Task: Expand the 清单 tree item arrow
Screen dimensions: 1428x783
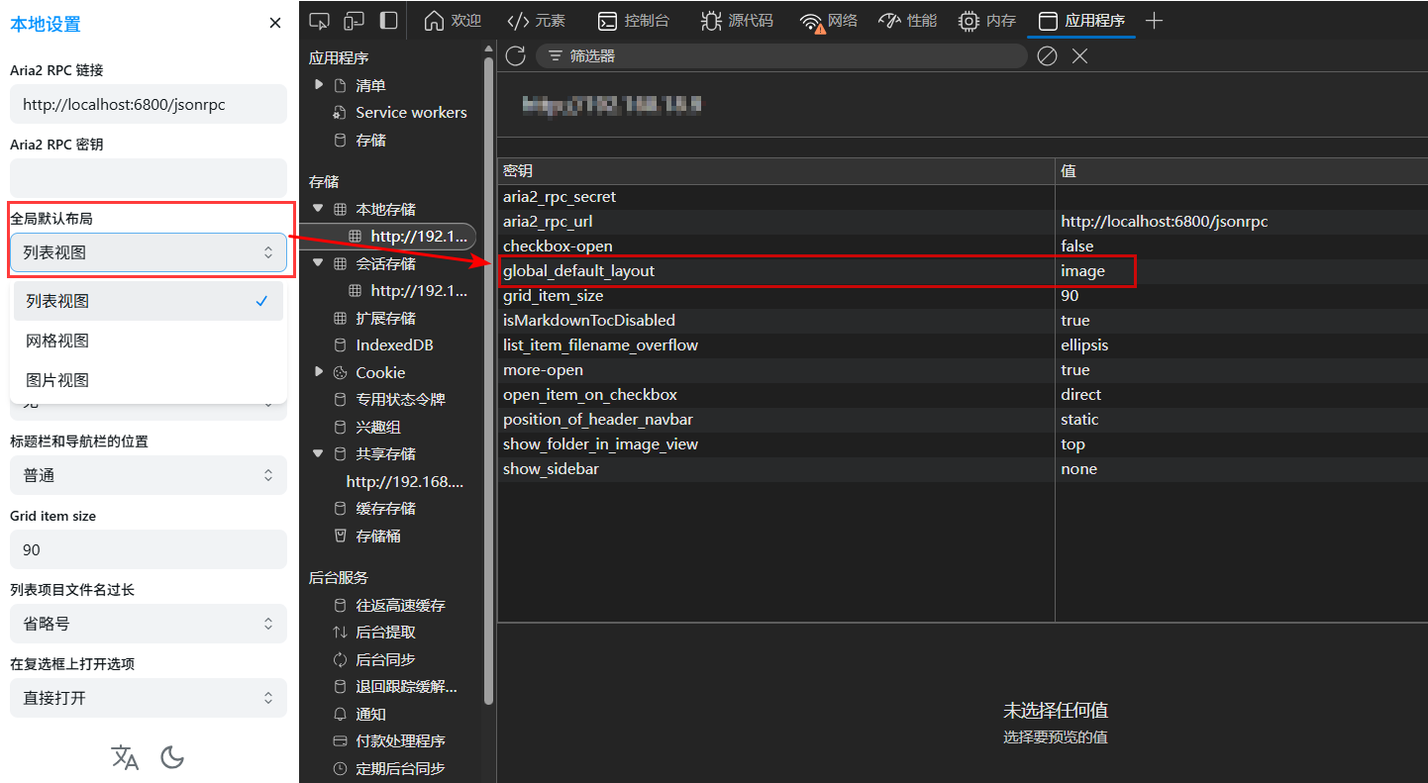Action: point(319,85)
